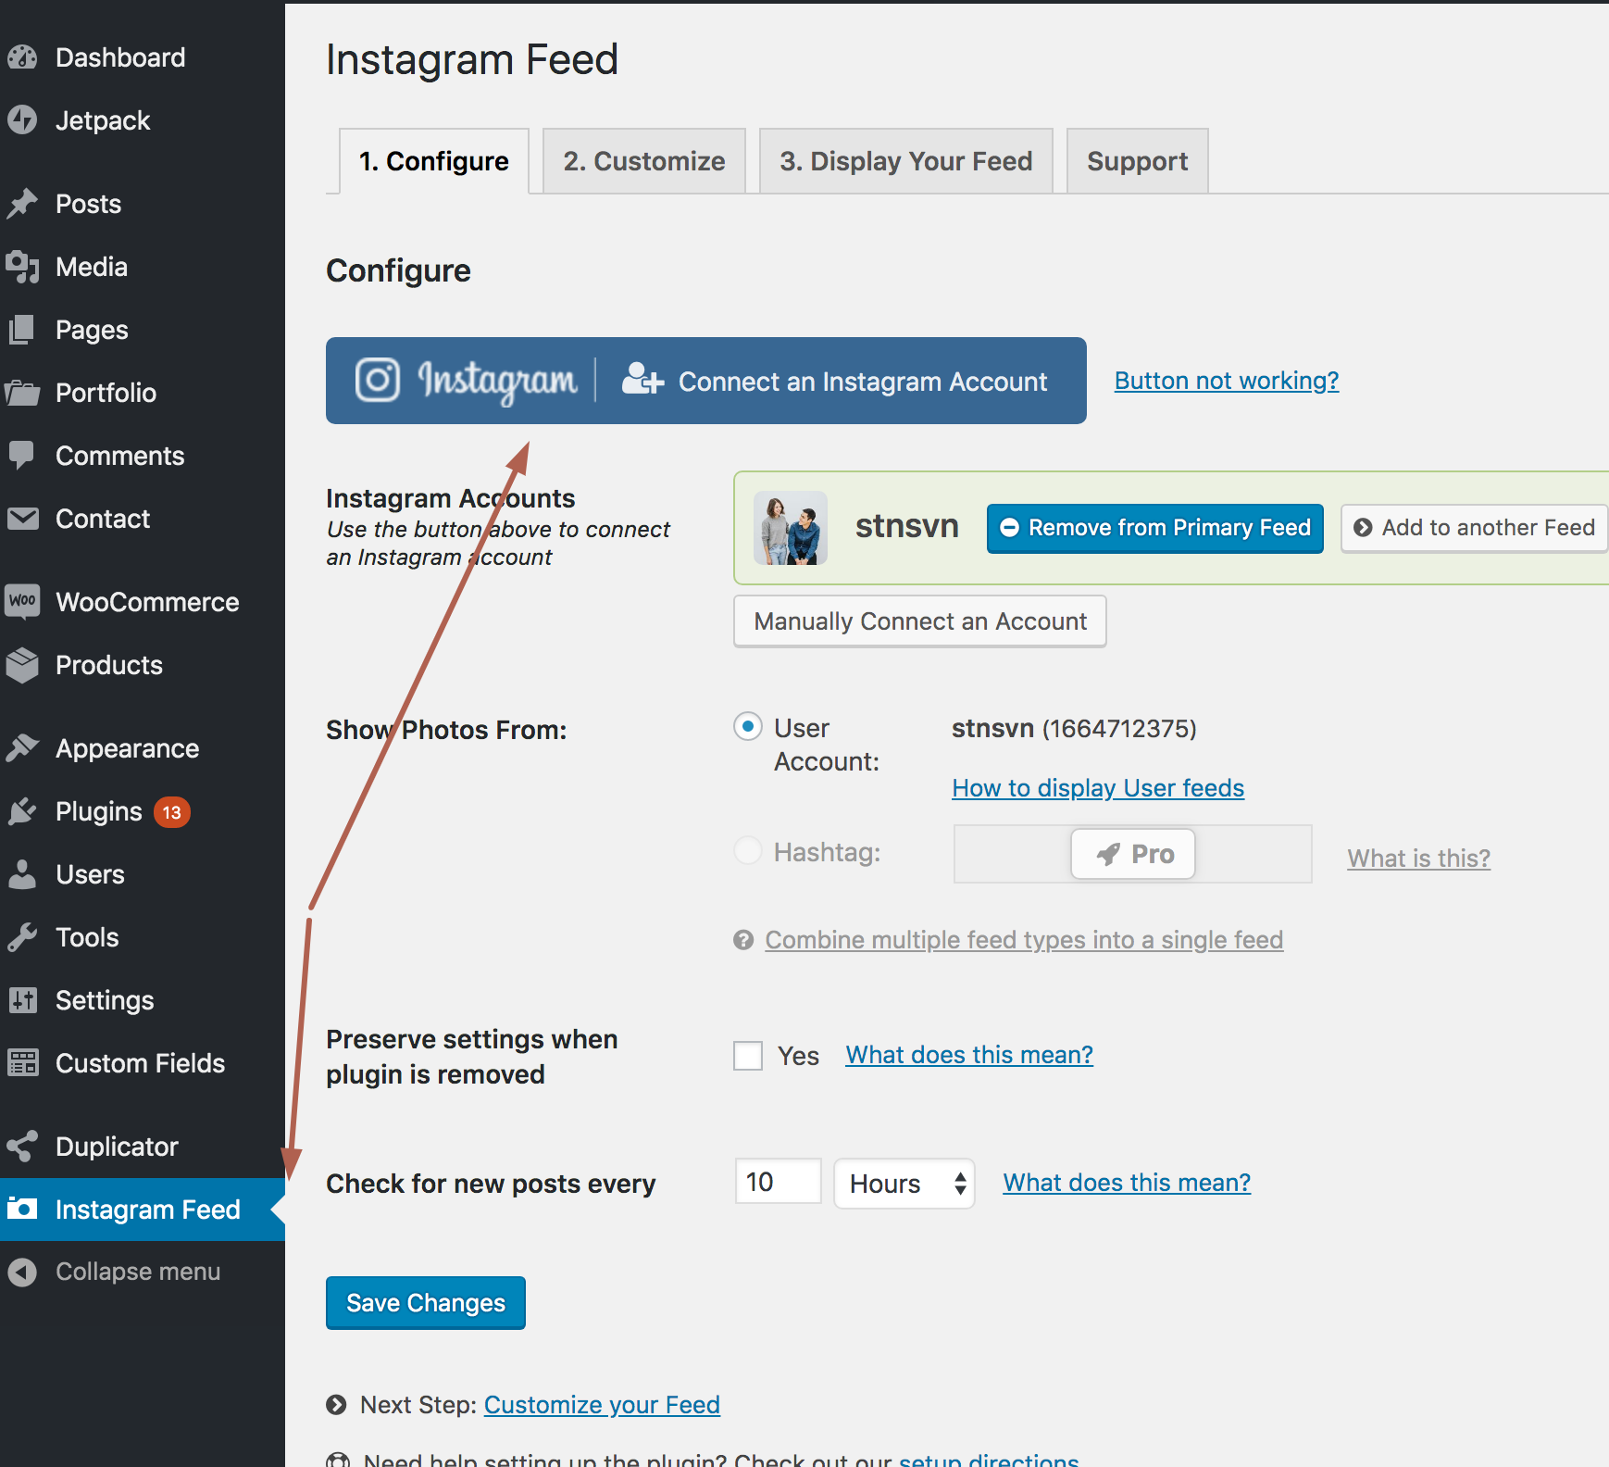This screenshot has width=1609, height=1467.
Task: Click the Dashboard gauge icon in sidebar
Action: click(22, 57)
